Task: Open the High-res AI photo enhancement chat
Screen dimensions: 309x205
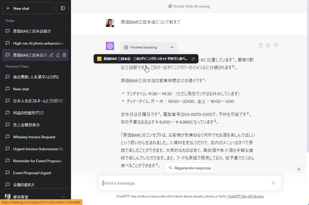Action: pyautogui.click(x=35, y=43)
